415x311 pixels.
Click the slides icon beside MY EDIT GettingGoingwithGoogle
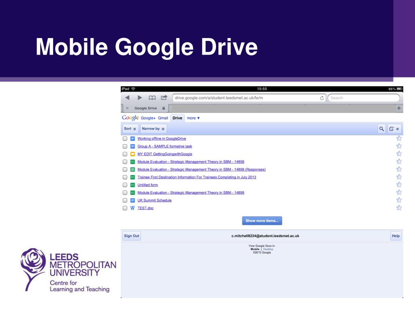tap(133, 154)
